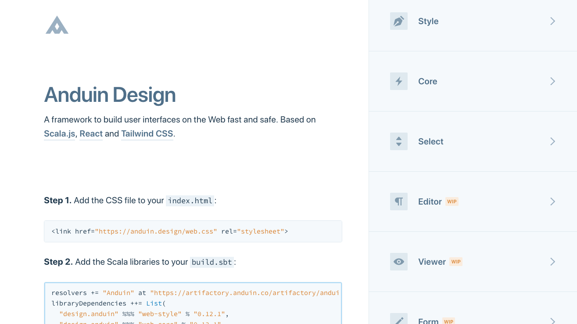Click the Anduin logo icon

[x=57, y=25]
